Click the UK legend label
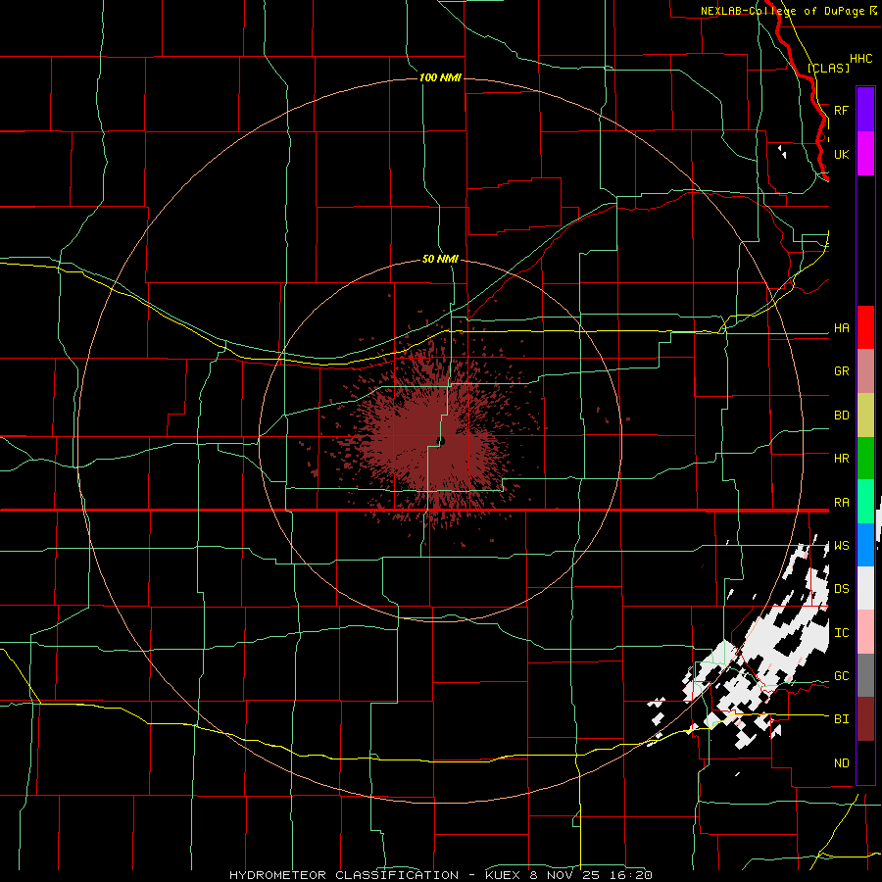882x882 pixels. tap(841, 154)
